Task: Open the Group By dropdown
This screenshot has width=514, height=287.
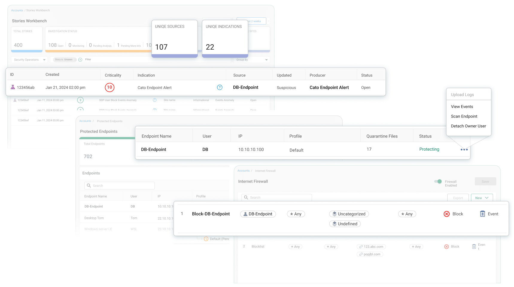Action: pyautogui.click(x=252, y=60)
